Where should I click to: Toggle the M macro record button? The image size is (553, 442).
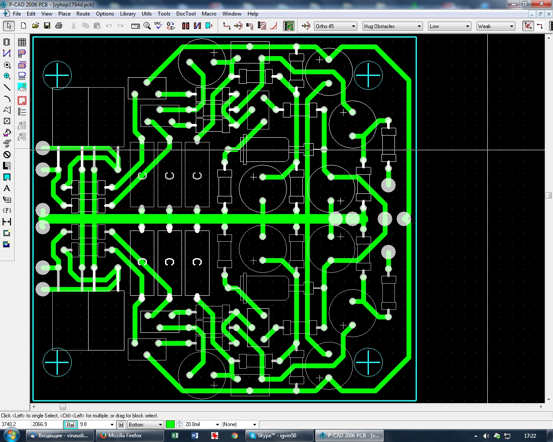point(121,425)
